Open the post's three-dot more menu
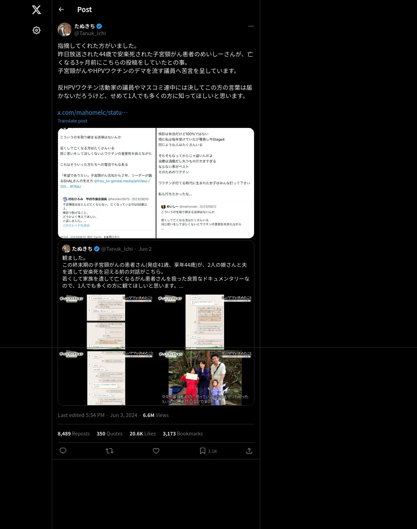The height and width of the screenshot is (529, 417). [251, 26]
